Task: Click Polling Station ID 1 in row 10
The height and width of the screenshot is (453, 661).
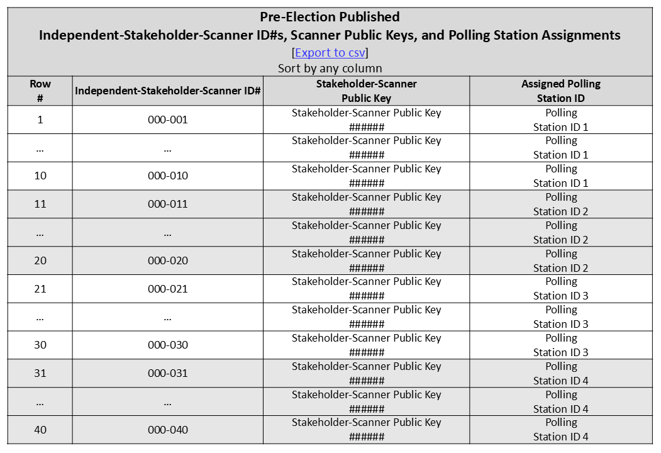Action: click(x=560, y=176)
